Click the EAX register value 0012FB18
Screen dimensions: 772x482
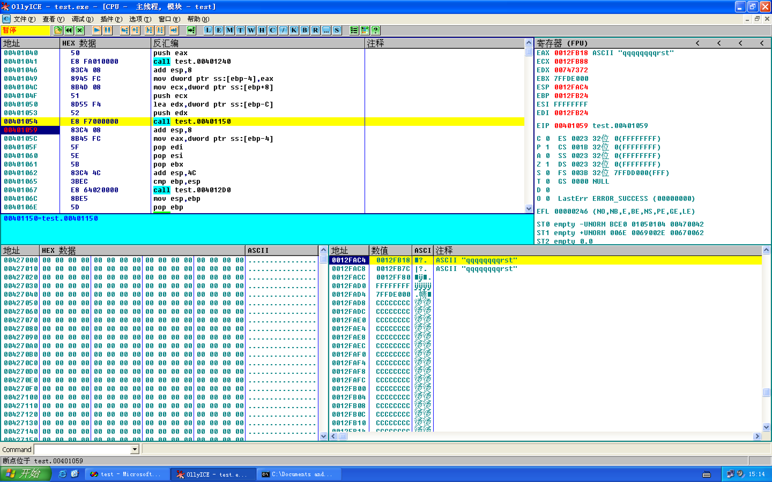[571, 53]
